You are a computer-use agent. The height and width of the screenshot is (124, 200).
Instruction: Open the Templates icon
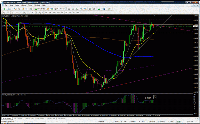click(109, 9)
